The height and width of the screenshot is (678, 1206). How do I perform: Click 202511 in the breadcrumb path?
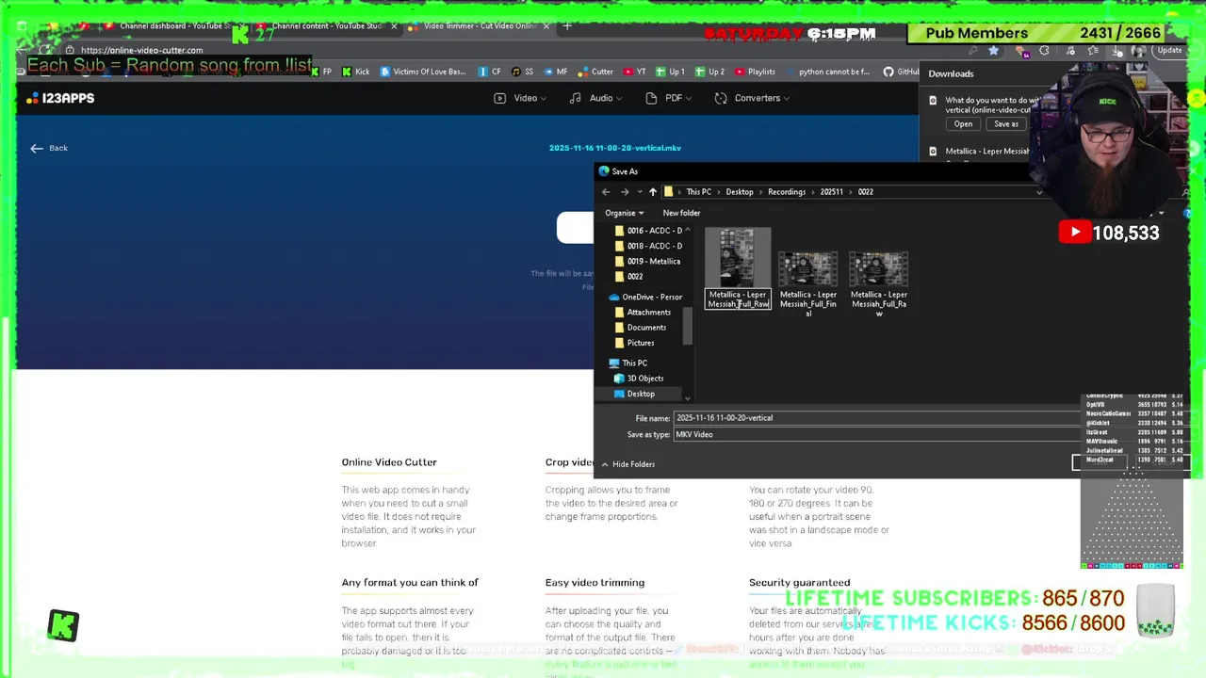[x=831, y=192]
